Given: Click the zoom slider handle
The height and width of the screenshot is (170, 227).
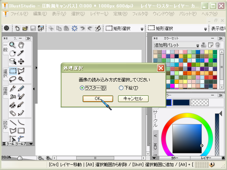Looking at the screenshot, I should [20, 158].
